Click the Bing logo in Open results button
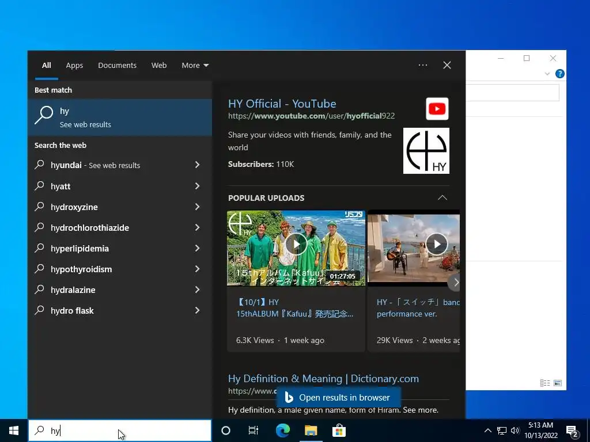 (x=289, y=397)
